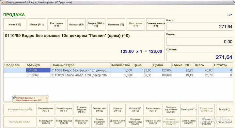Screen dimensions: 235x128
Task: Click the VAT cell 22,25
Action: [182, 70]
